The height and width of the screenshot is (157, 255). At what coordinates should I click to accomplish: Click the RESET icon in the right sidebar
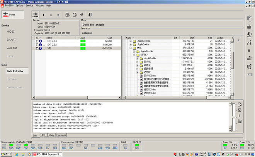coord(249,27)
